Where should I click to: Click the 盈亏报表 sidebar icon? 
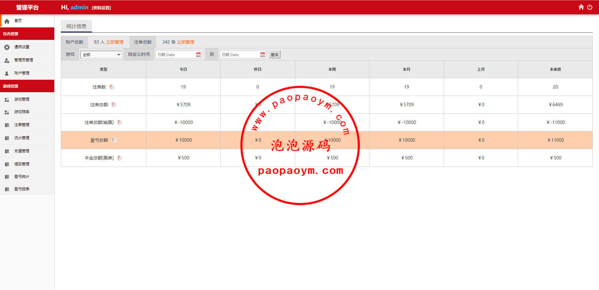tap(7, 189)
